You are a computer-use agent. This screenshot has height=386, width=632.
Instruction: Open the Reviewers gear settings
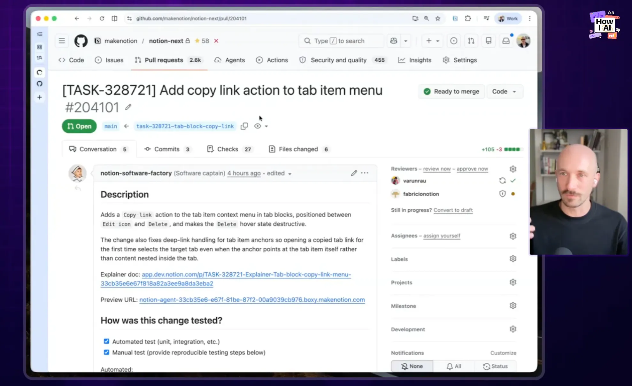[513, 169]
